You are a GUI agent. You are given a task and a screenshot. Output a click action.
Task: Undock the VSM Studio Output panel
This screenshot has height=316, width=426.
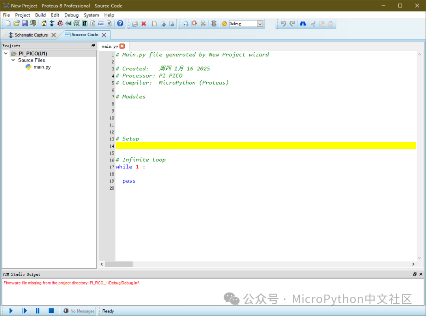415,274
